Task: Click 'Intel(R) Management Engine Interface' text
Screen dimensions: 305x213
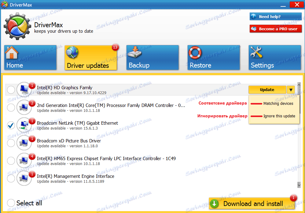Action: [75, 176]
